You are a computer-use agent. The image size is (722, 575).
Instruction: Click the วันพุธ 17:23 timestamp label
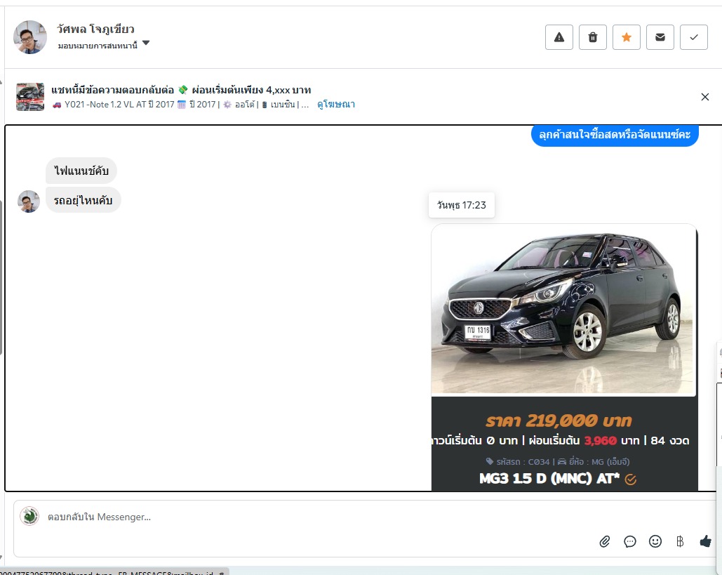[462, 205]
